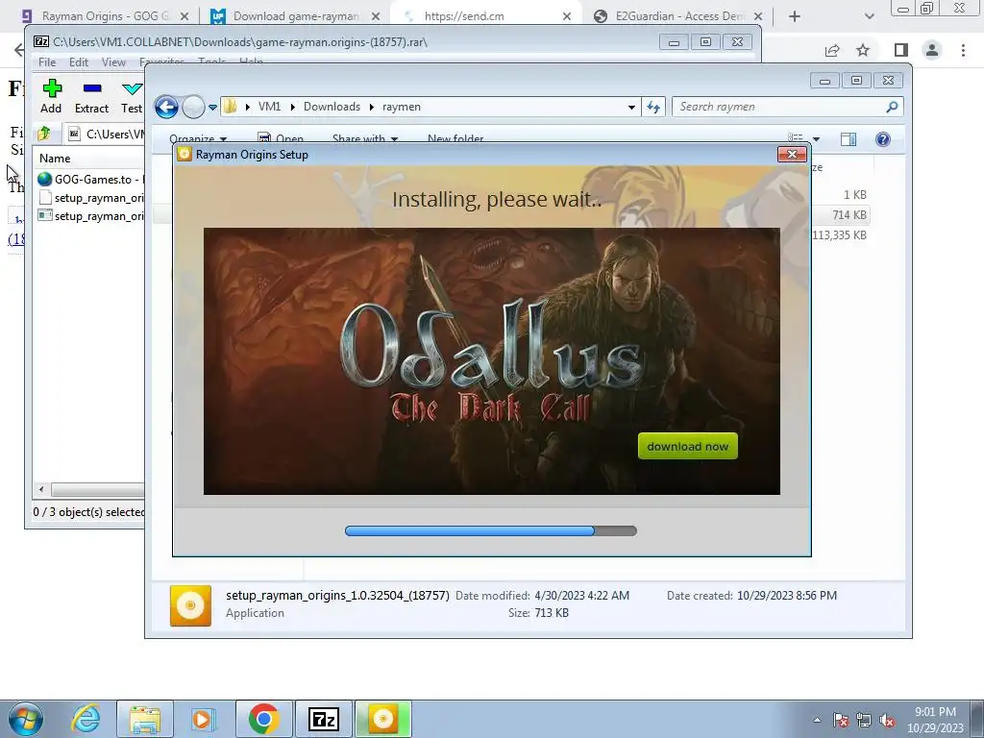The image size is (984, 738).
Task: Switch to send.cm browser tab
Action: [x=486, y=16]
